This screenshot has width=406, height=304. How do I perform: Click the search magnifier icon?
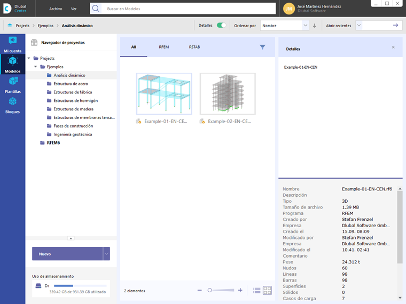(x=96, y=9)
